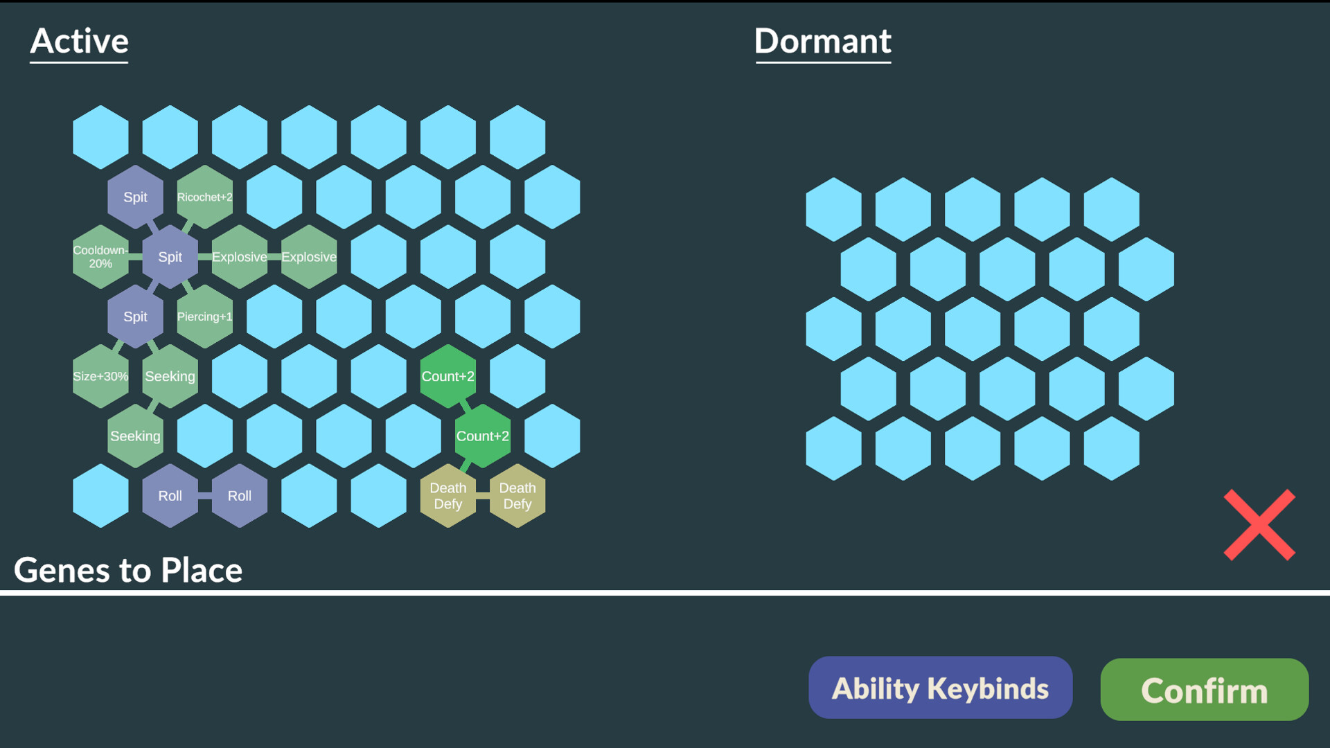Click the Ricochet+2 gene hexagon
Screen dimensions: 1330x748
click(204, 197)
